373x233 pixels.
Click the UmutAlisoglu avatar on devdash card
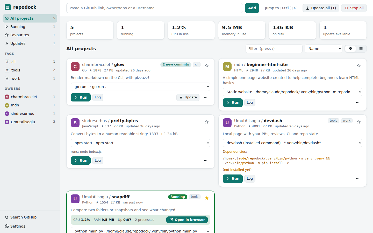(x=227, y=123)
